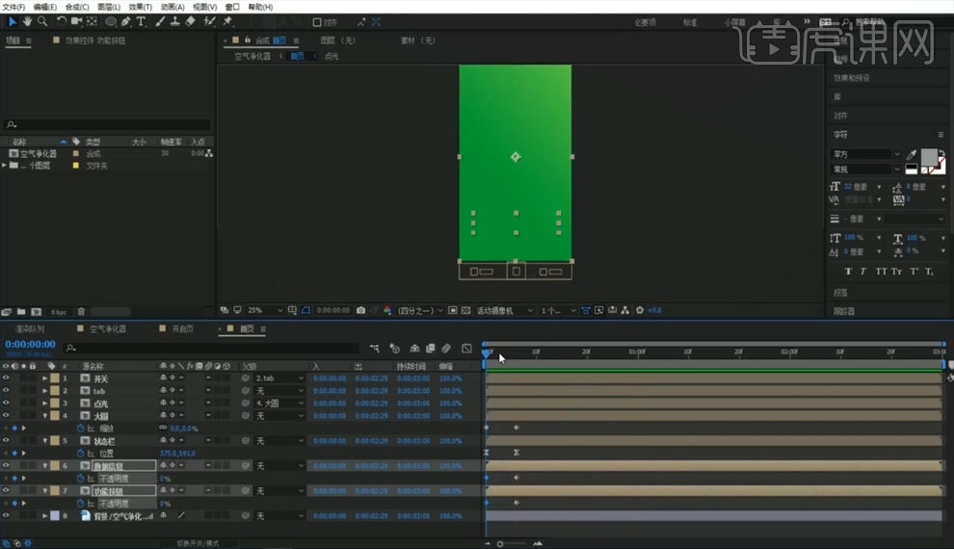Click the hide shy layers icon
Image resolution: width=954 pixels, height=549 pixels.
(x=415, y=349)
